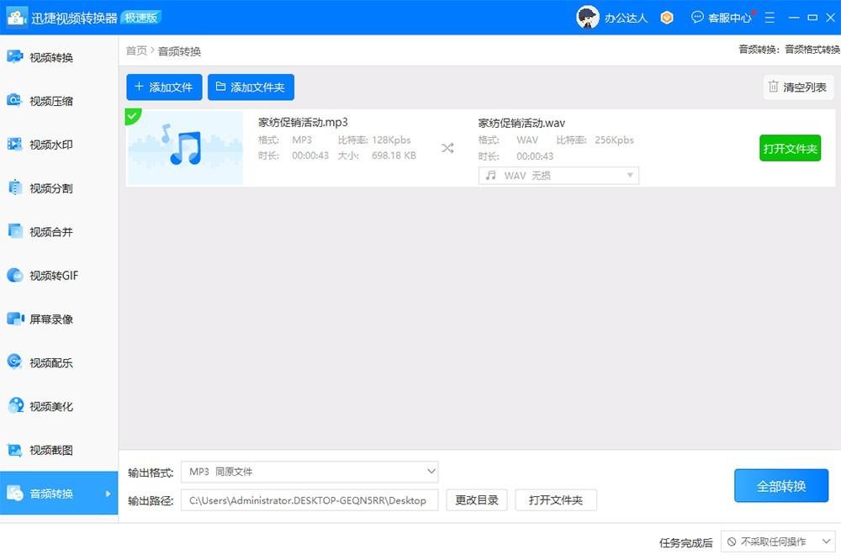Click the 视频截图 icon
Viewport: 841px width, 560px height.
(15, 450)
